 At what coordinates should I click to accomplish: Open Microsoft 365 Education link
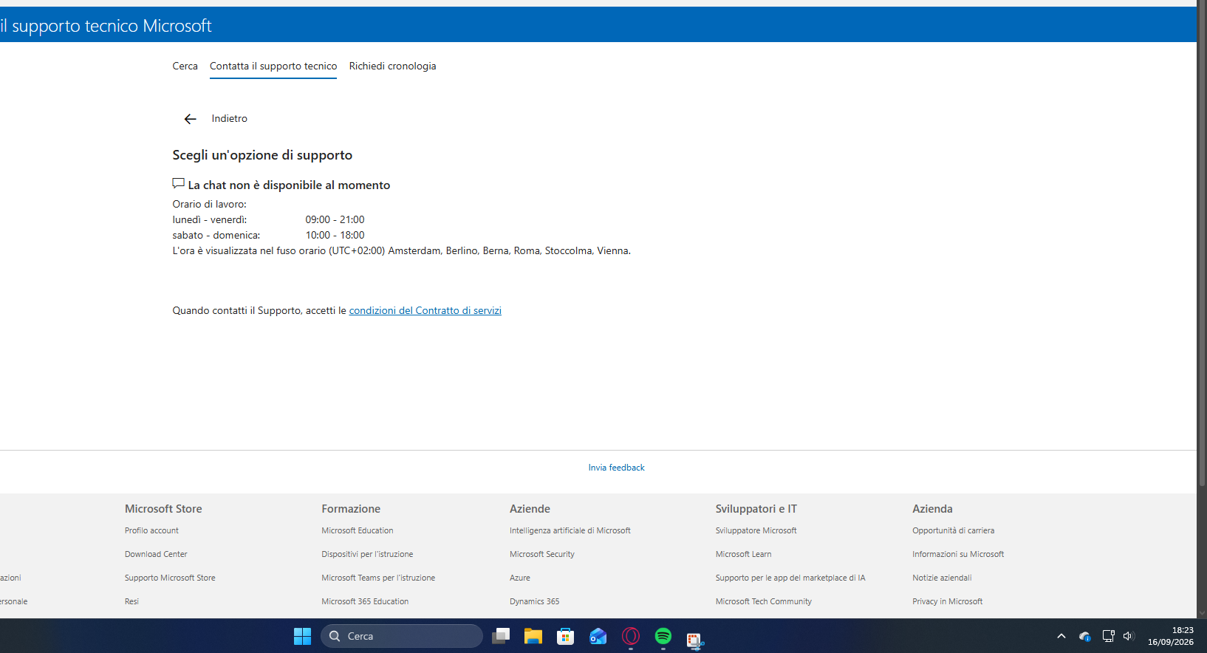[365, 601]
